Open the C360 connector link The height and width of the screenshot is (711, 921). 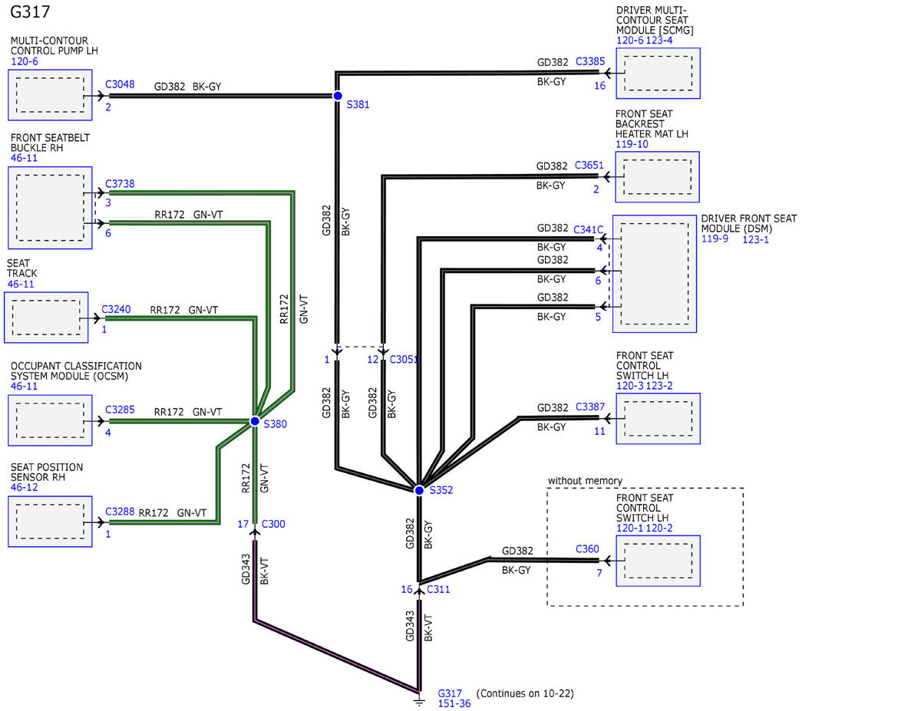point(588,549)
